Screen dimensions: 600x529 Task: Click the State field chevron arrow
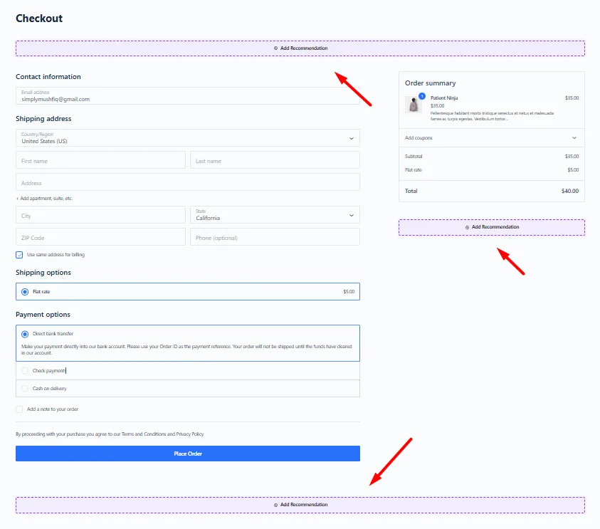(352, 216)
